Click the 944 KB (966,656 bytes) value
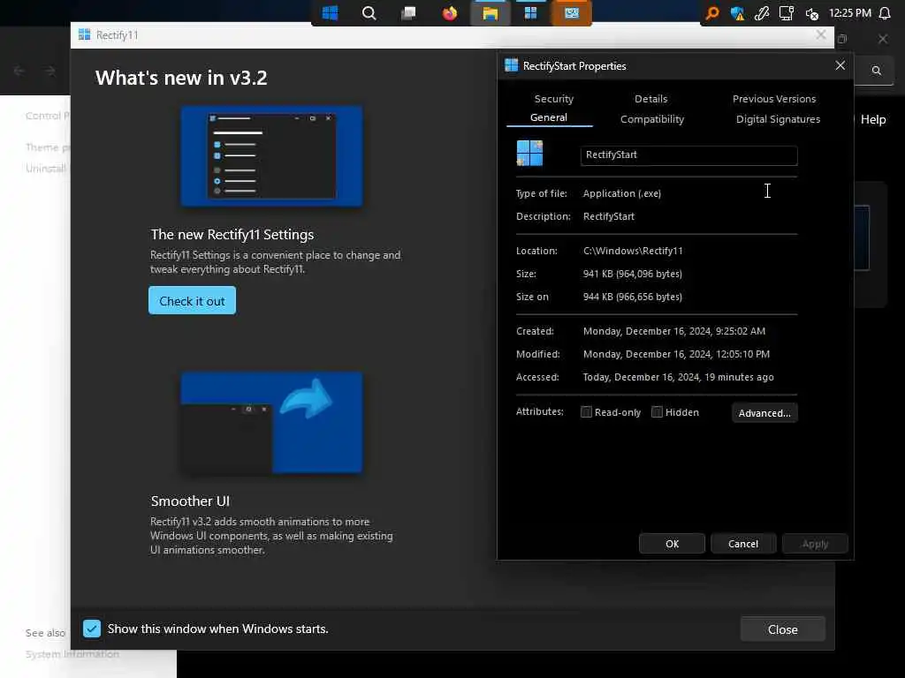The height and width of the screenshot is (678, 905). click(633, 297)
